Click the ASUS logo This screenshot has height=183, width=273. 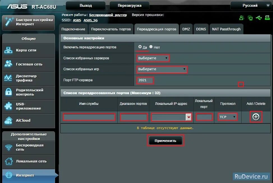pyautogui.click(x=17, y=7)
